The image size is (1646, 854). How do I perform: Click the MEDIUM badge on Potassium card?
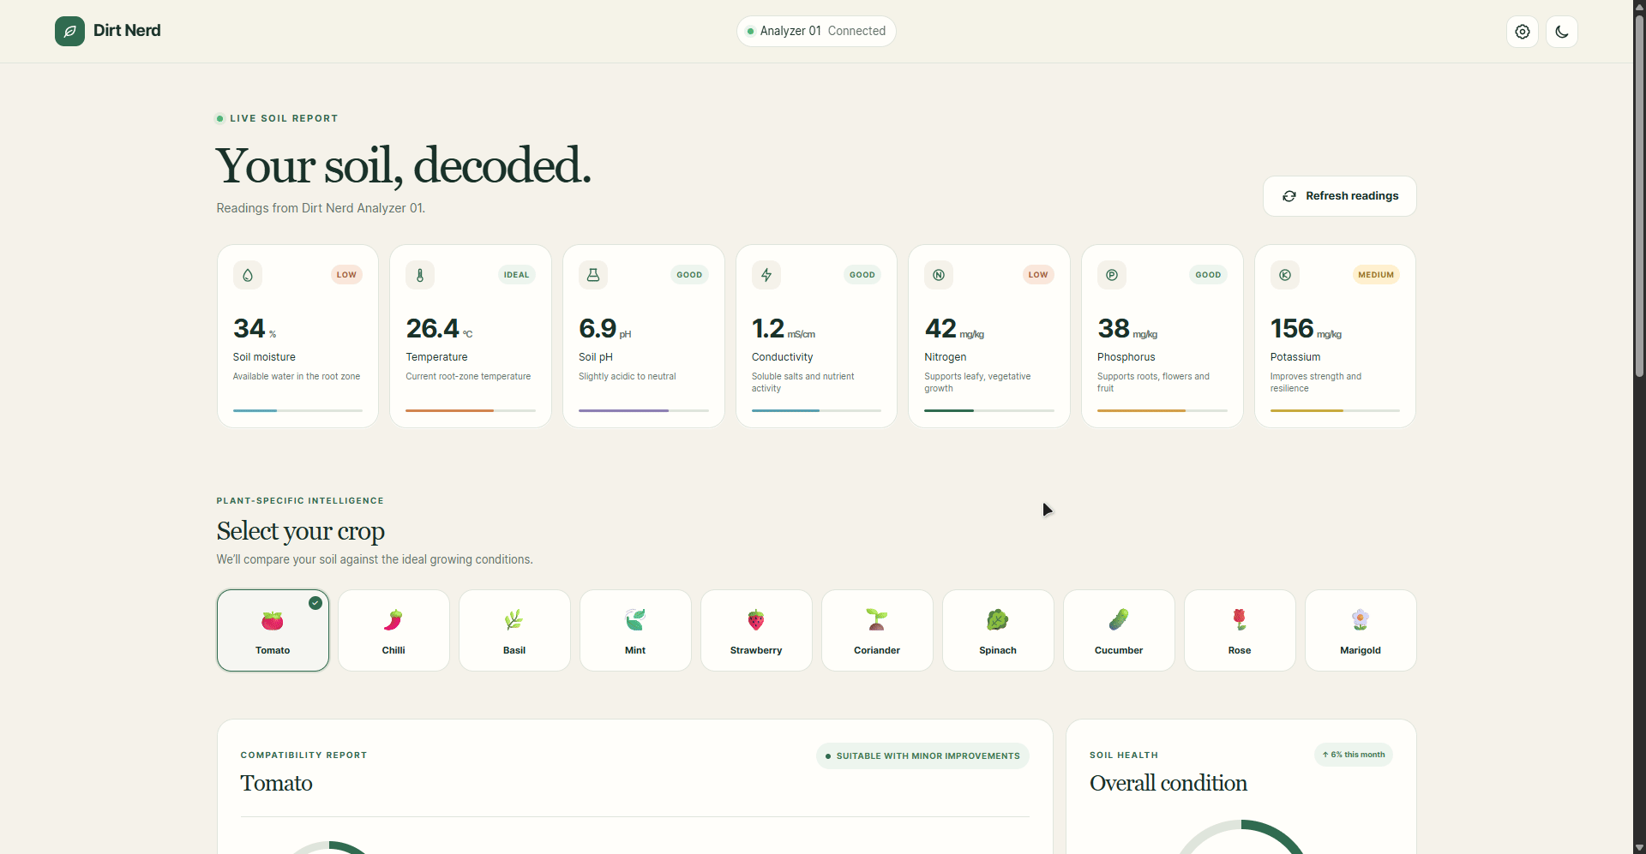coord(1376,275)
